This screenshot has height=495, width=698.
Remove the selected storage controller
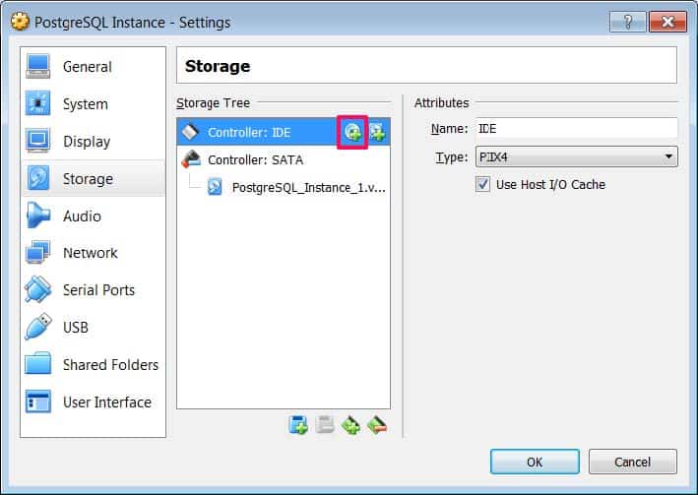[377, 425]
